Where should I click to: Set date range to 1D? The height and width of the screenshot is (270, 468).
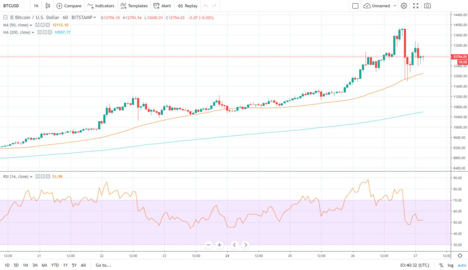click(x=7, y=265)
